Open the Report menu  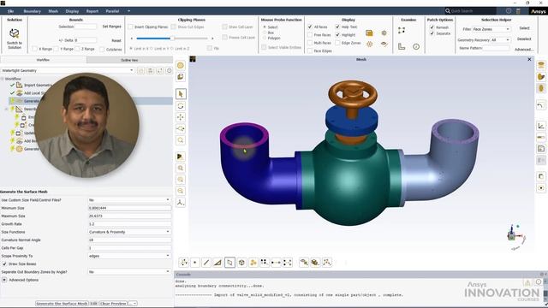pos(92,11)
